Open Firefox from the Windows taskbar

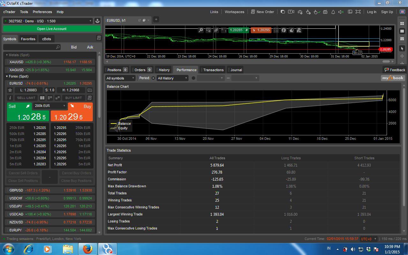[x=87, y=249]
